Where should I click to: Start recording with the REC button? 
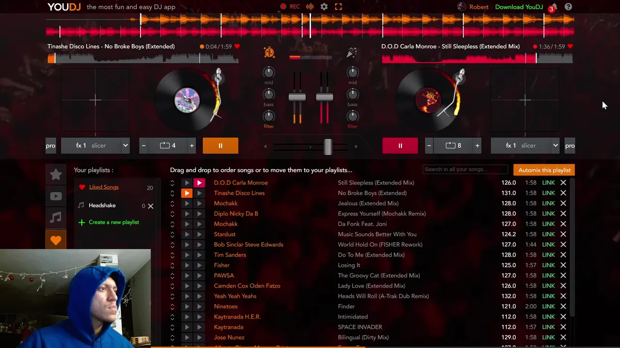point(290,7)
